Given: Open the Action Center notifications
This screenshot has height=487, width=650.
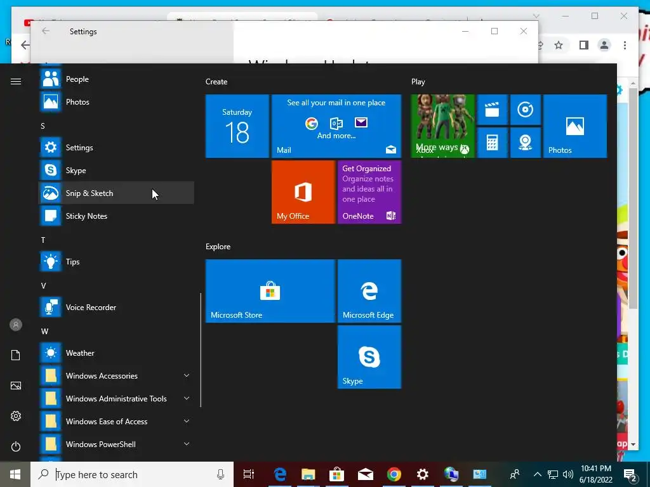Looking at the screenshot, I should [630, 474].
